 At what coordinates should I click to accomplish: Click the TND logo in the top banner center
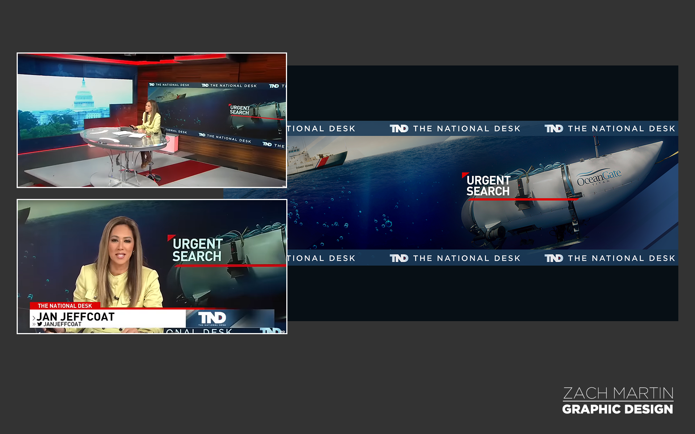399,129
